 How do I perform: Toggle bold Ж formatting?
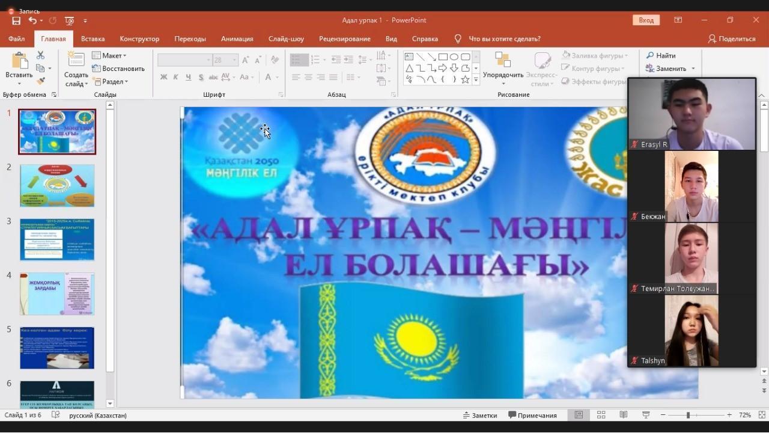click(x=163, y=77)
